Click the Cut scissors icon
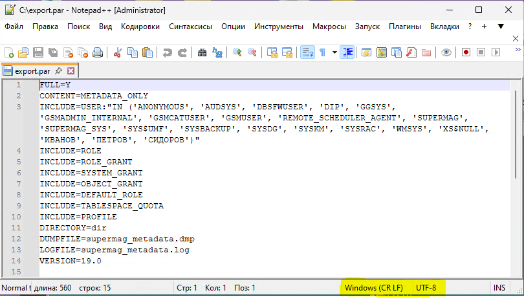This screenshot has width=524, height=297. coord(118,52)
